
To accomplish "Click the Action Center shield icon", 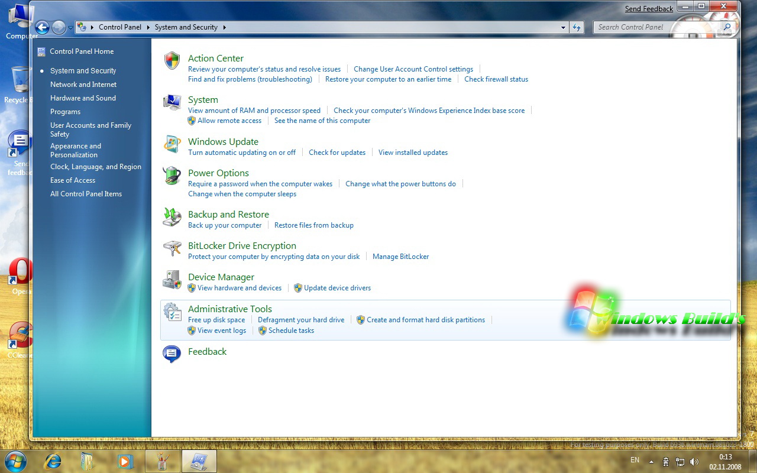I will point(172,60).
